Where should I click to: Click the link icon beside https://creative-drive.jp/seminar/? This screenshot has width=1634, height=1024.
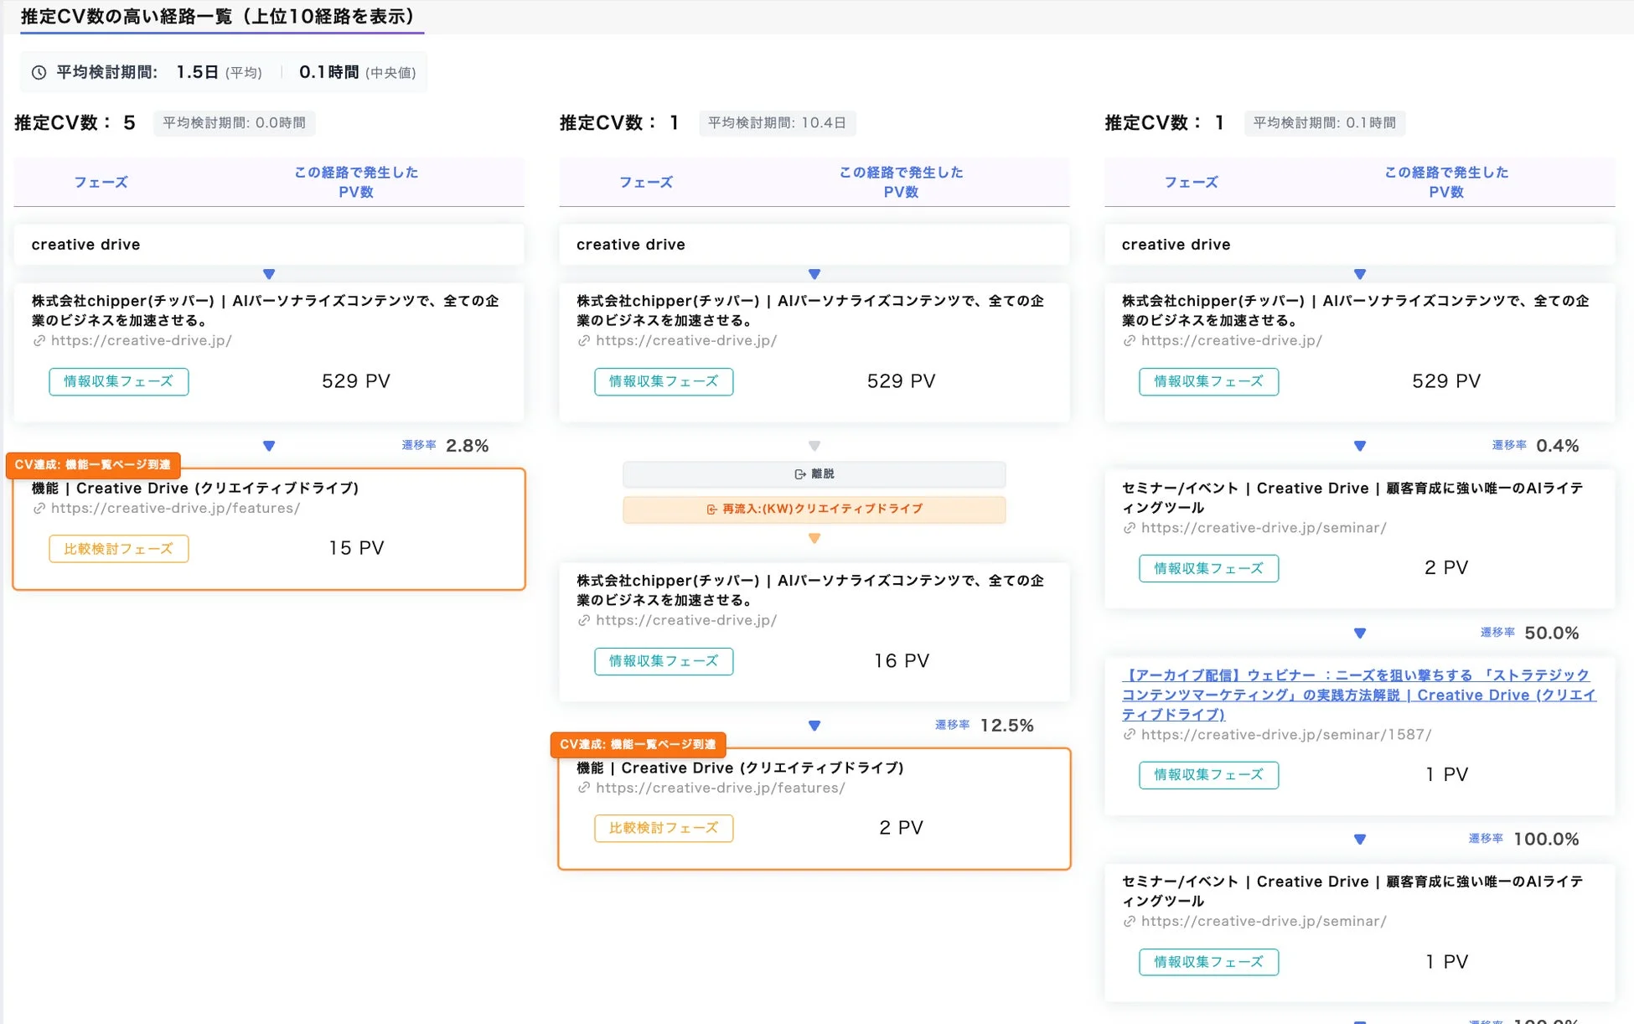click(1128, 528)
